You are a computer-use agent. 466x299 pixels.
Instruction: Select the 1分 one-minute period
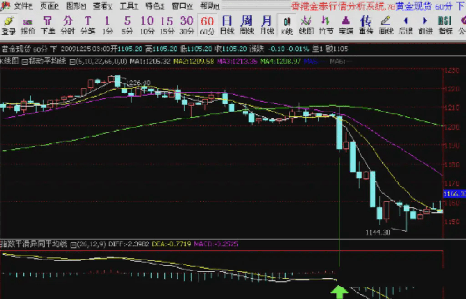tap(107, 25)
